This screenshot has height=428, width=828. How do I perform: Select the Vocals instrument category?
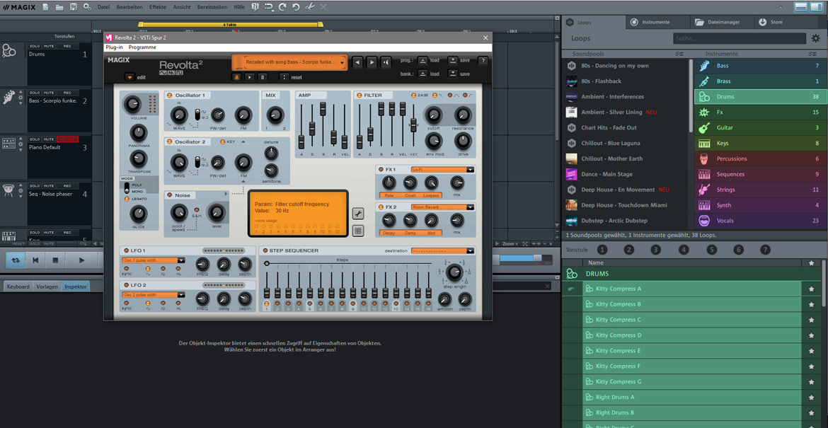pos(759,221)
